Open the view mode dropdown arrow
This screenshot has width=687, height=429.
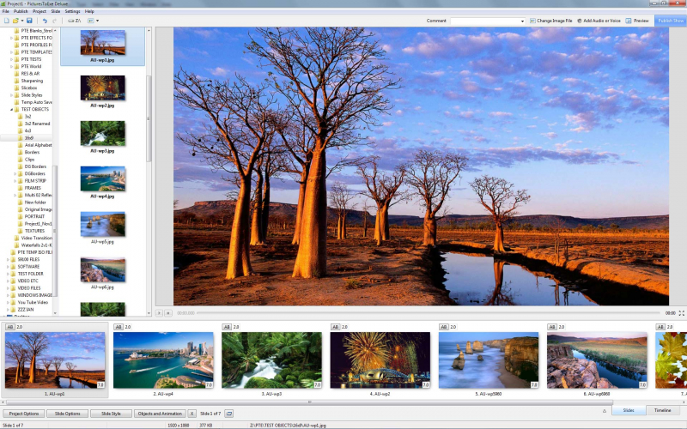pyautogui.click(x=97, y=21)
